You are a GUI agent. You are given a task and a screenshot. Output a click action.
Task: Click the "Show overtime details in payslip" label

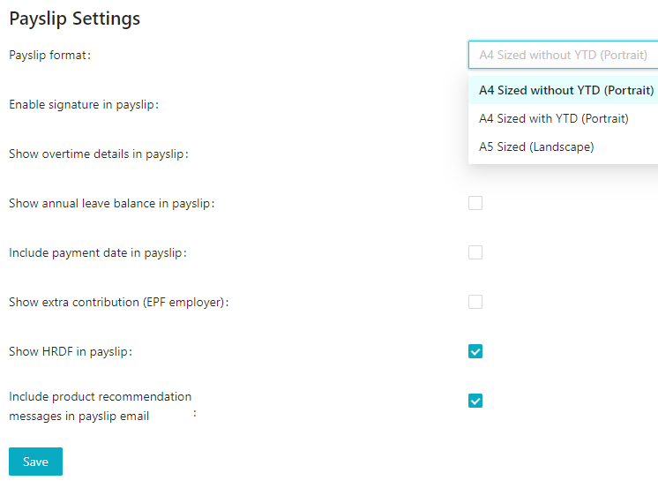99,154
